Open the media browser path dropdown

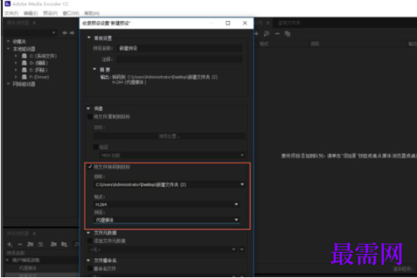click(54, 32)
